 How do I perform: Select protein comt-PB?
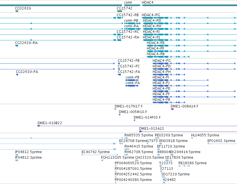(132, 77)
